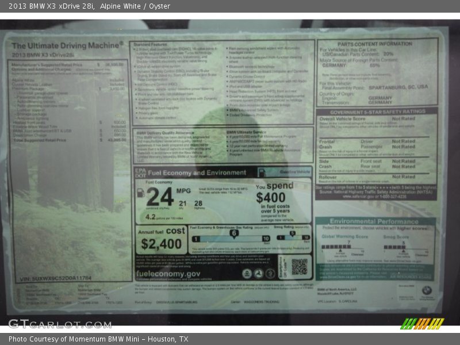Click the gas pump icon next to Gasoline Vehicle
Image resolution: width=460 pixels, height=345 pixels.
[262, 172]
